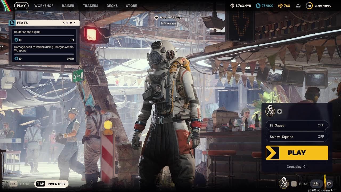
Task: Go to previous Feats page arrow
Action: [64, 23]
